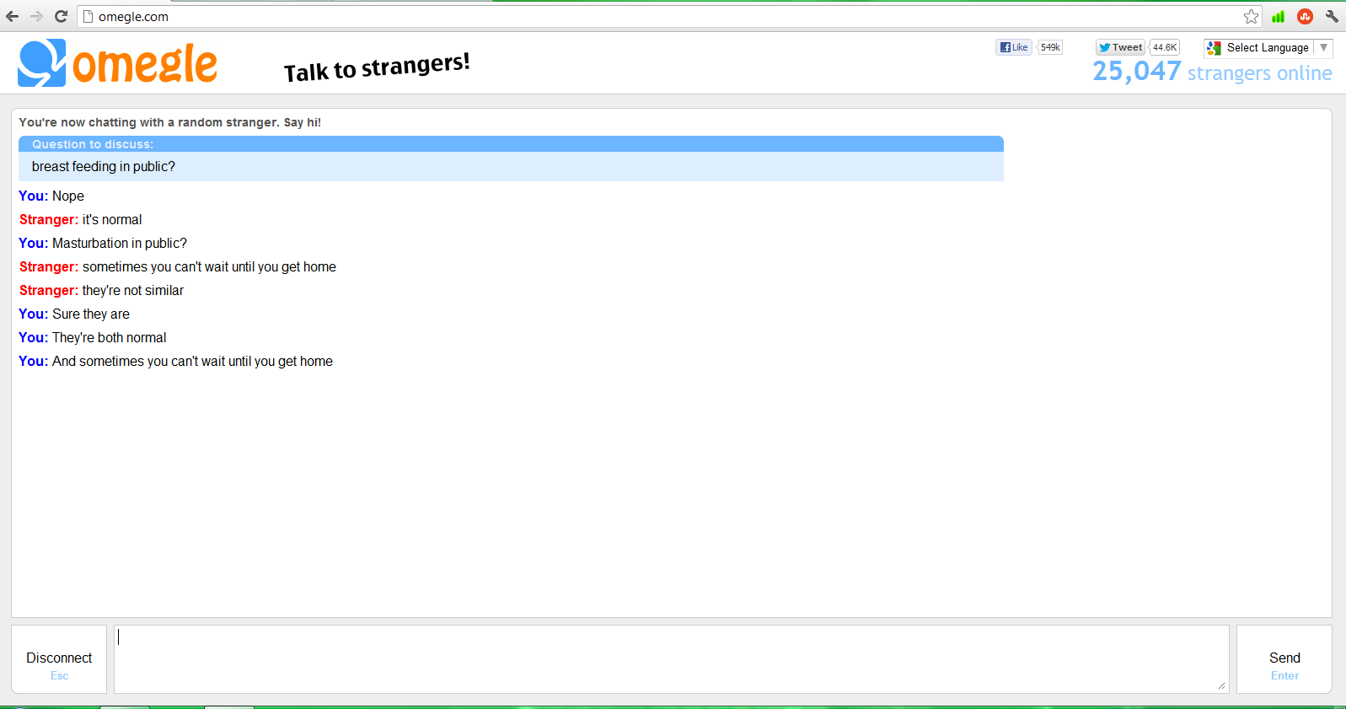Click the Facebook Like button
This screenshot has height=709, width=1346.
[1014, 47]
